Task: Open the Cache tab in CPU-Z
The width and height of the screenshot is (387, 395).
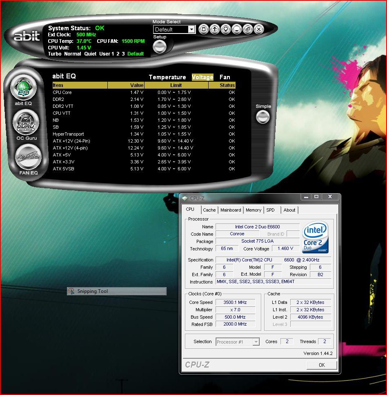Action: coord(209,210)
